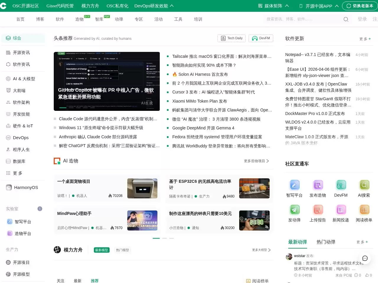Click the 实验室 info icon
This screenshot has width=378, height=283.
[40, 209]
